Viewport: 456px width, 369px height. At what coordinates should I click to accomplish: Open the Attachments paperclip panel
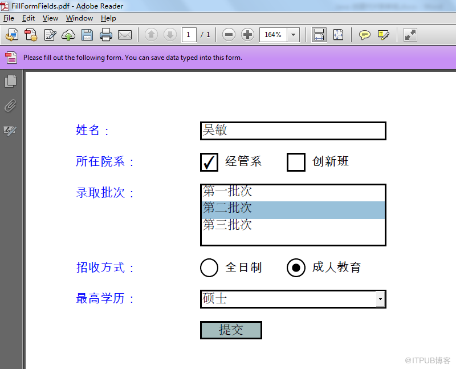click(x=10, y=106)
